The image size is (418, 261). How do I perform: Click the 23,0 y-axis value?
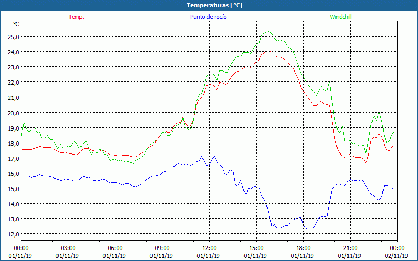14,67
